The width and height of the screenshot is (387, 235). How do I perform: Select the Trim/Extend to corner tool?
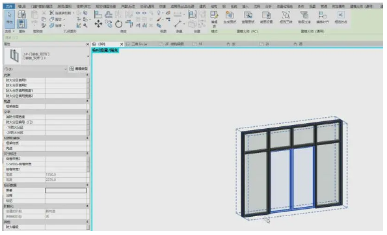click(x=129, y=24)
